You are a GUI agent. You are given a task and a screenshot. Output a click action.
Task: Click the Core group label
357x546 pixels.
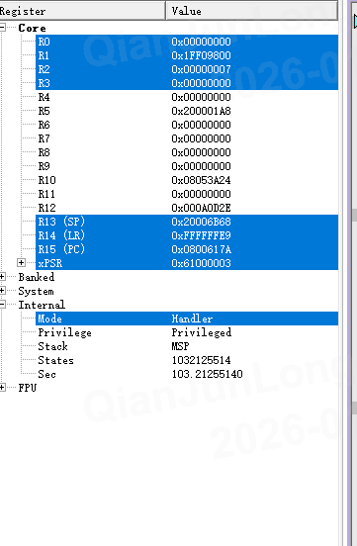[x=32, y=28]
